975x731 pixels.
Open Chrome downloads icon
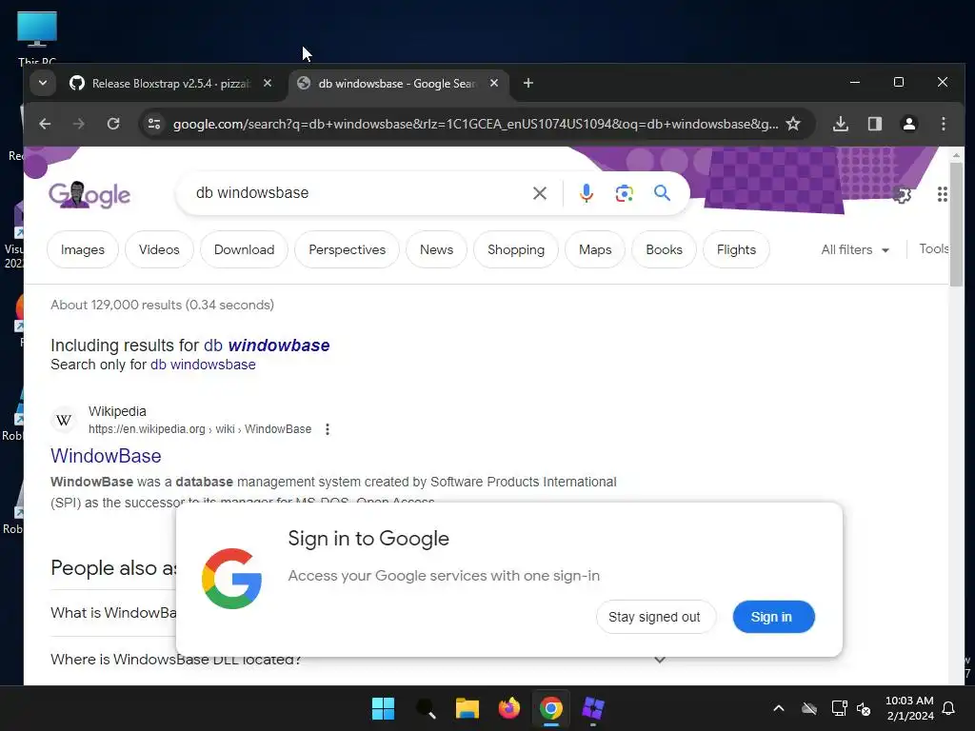pos(840,124)
